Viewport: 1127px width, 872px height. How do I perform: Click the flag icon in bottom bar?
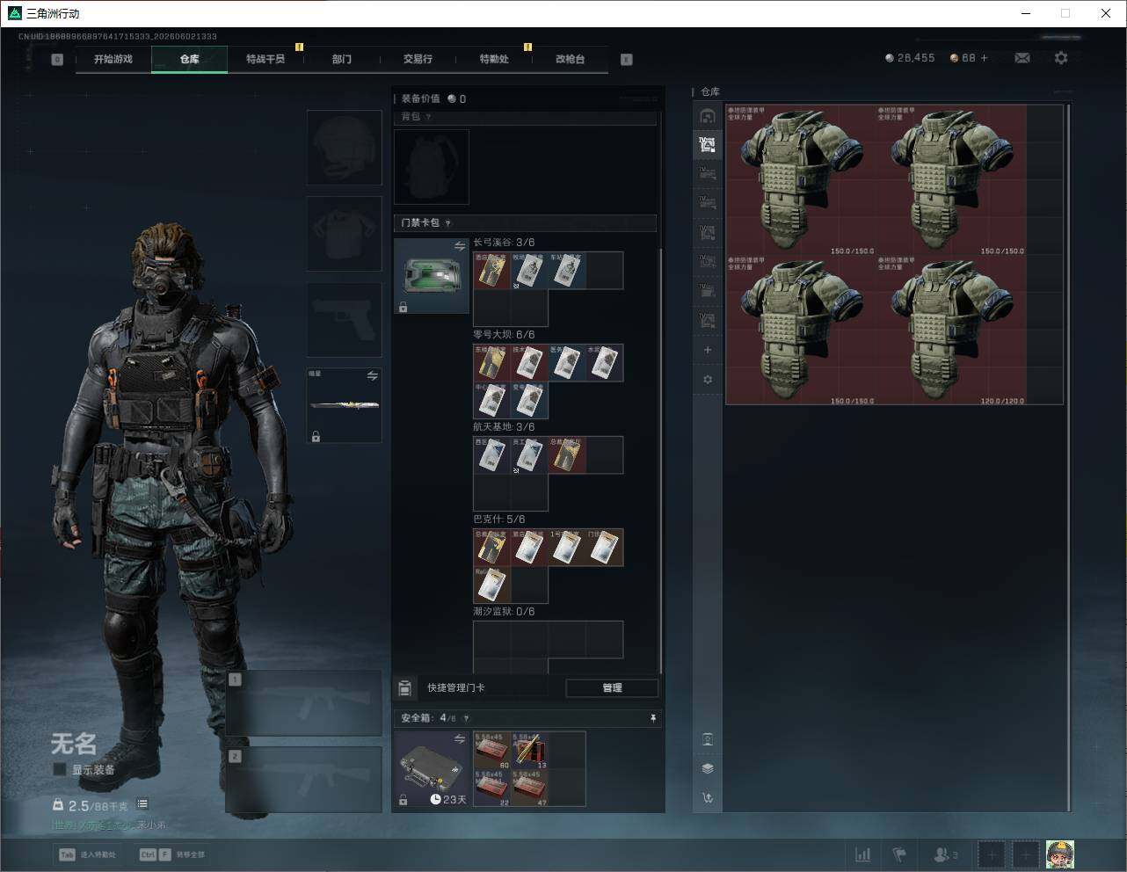click(899, 854)
